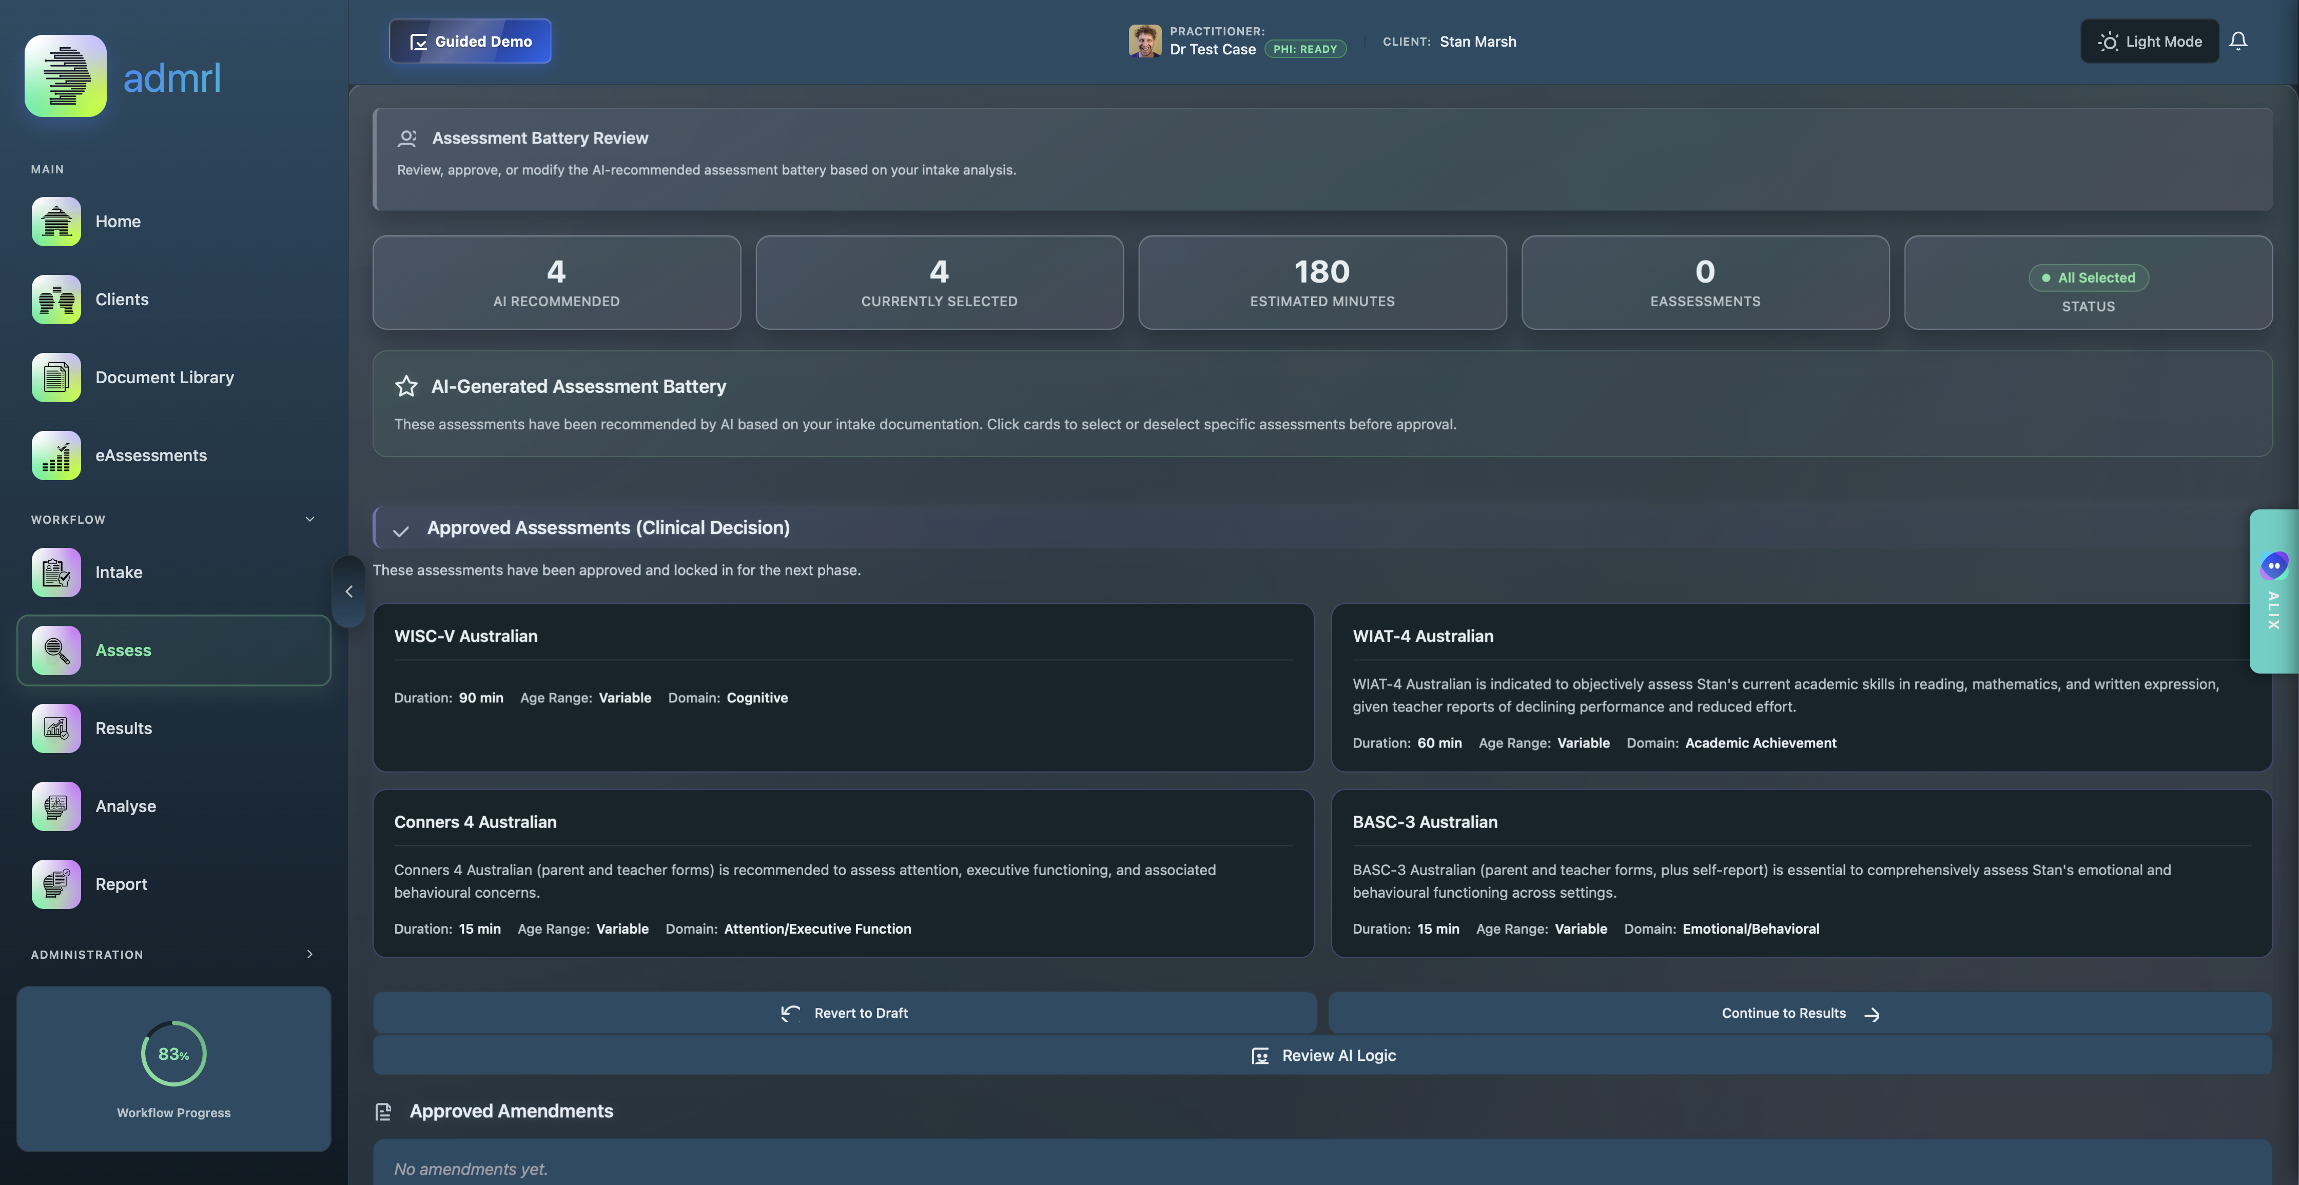Viewport: 2299px width, 1185px height.
Task: Expand the Administration section
Action: tap(309, 954)
